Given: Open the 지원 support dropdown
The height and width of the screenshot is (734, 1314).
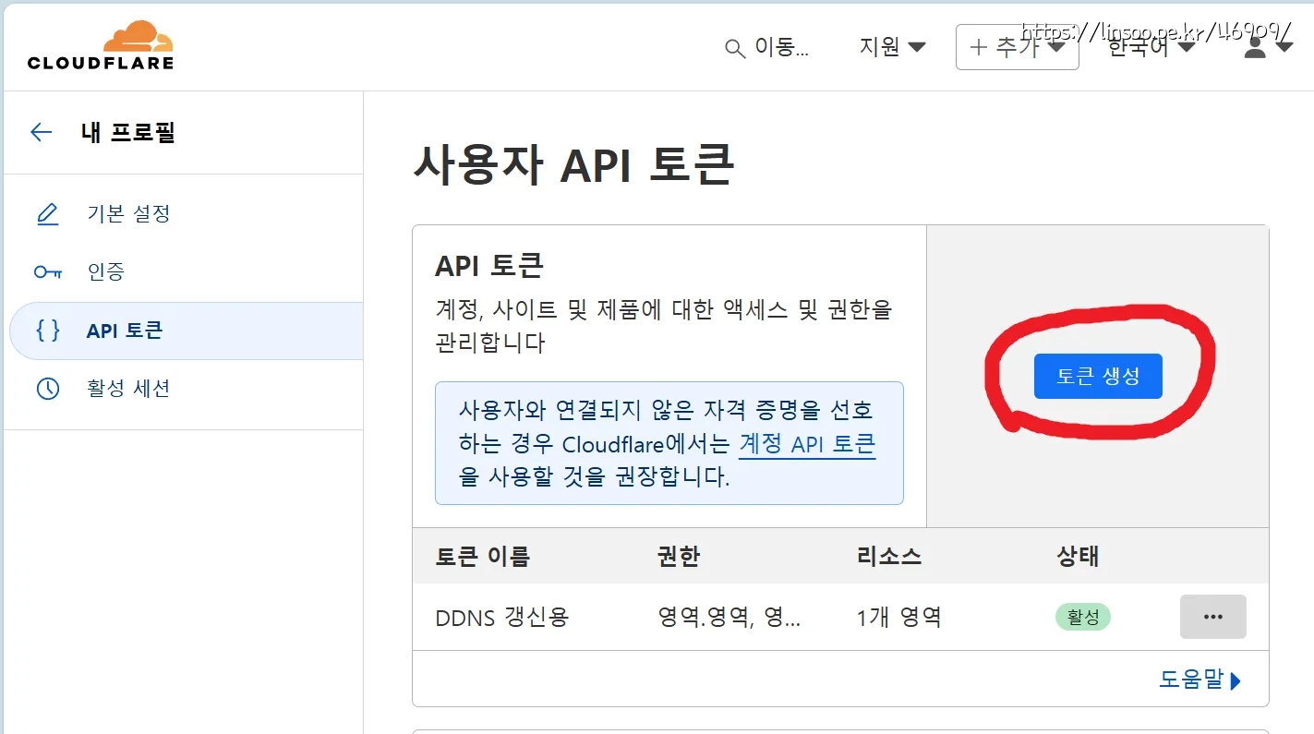Looking at the screenshot, I should point(892,46).
